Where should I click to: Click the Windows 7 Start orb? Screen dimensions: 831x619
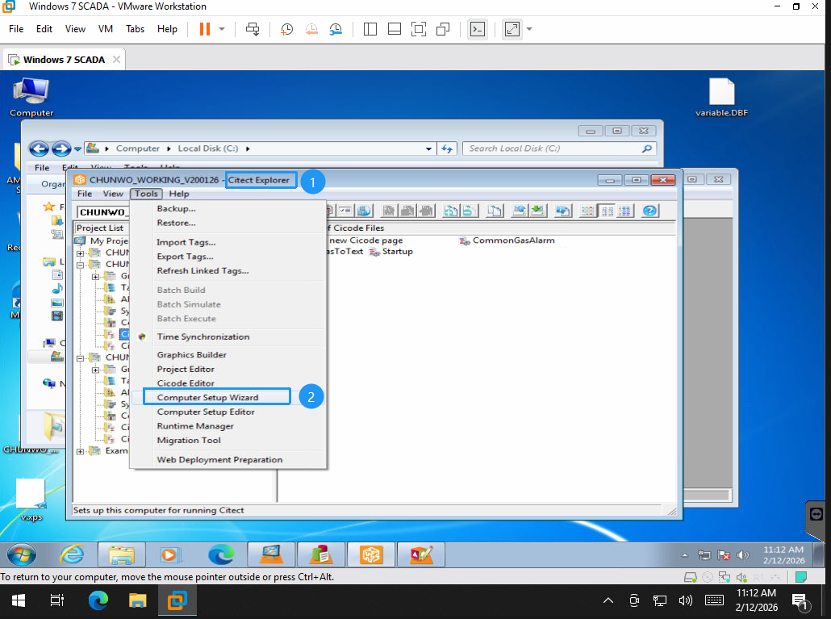pos(22,555)
